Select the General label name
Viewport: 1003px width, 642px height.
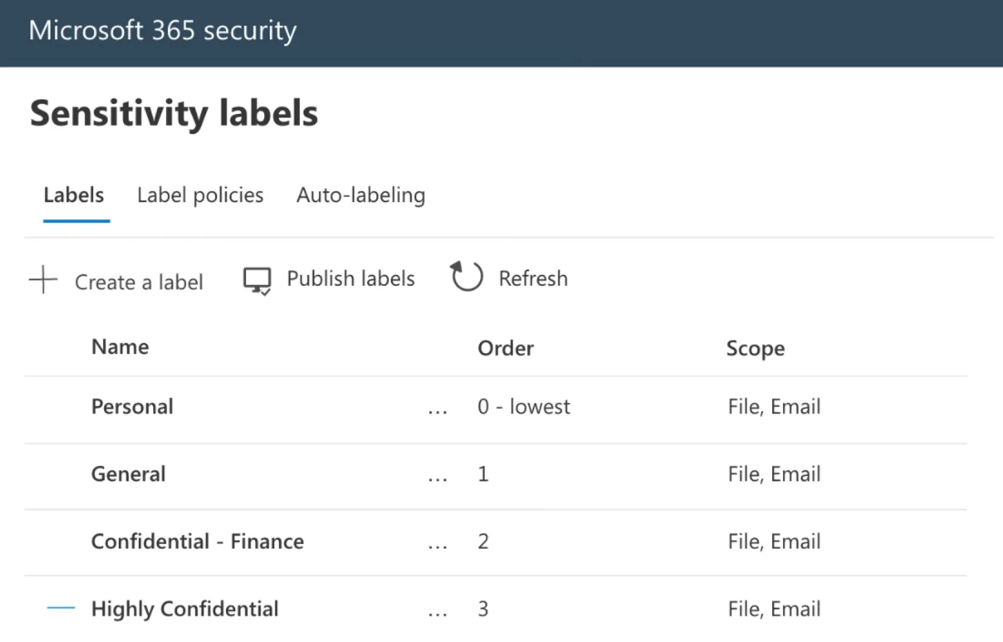[x=128, y=474]
